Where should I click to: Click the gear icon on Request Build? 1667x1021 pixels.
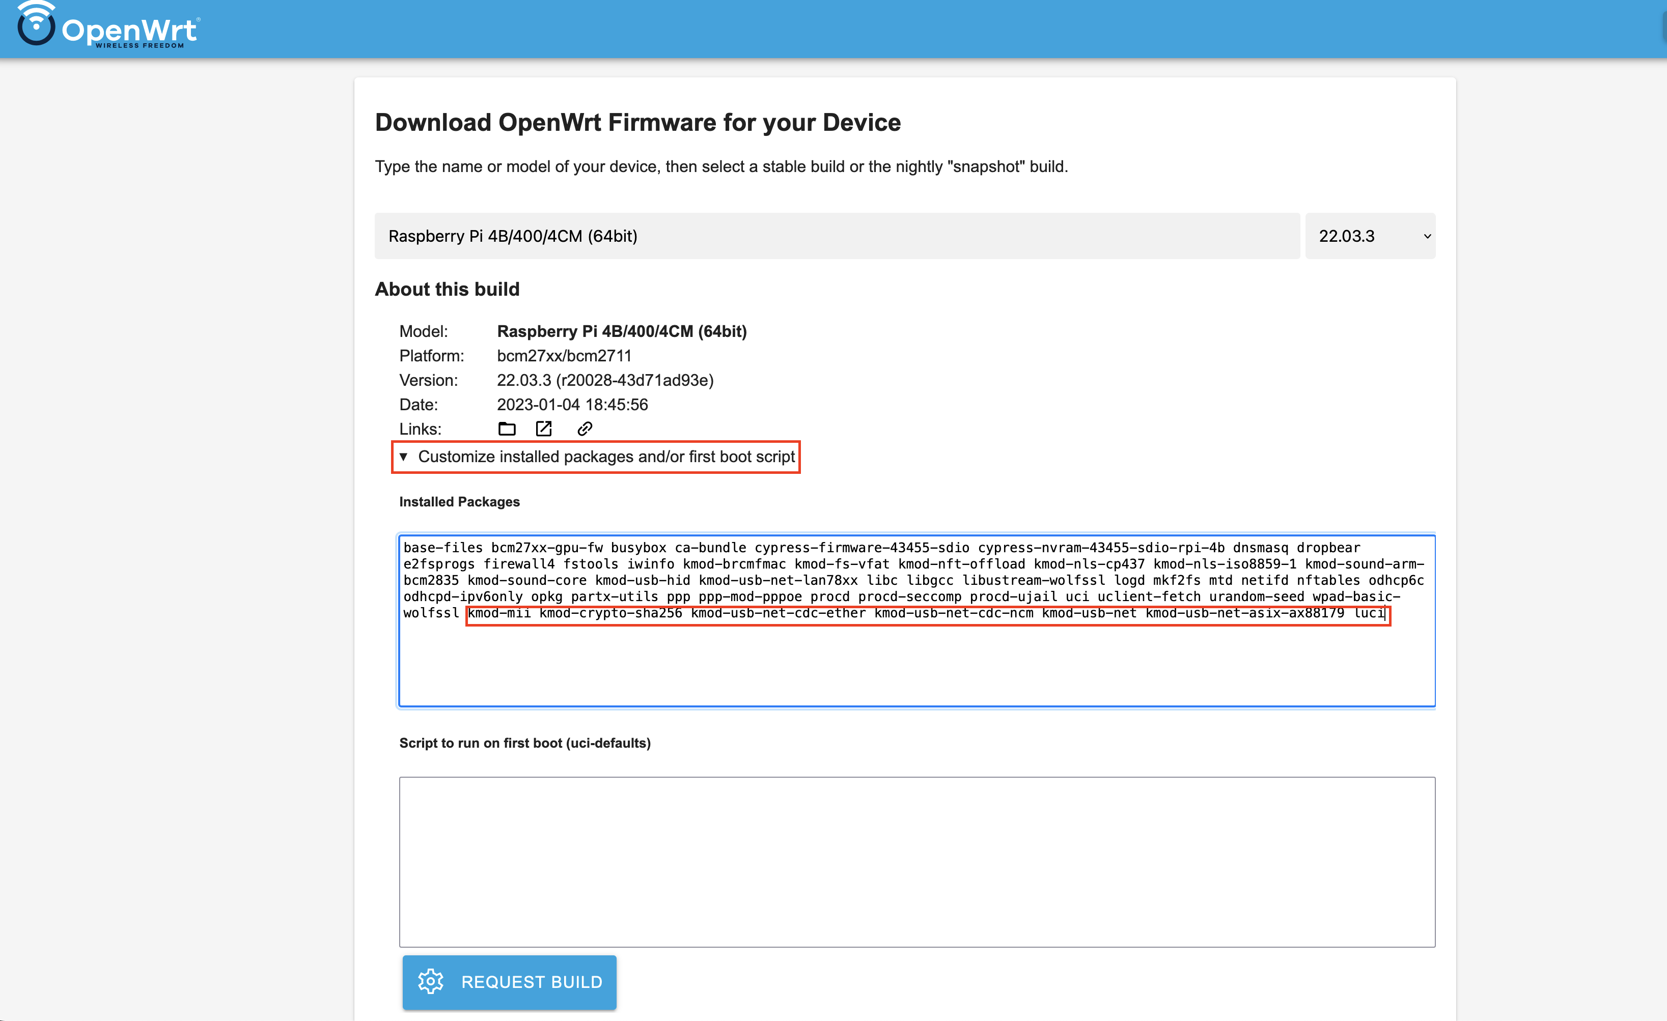pos(430,981)
